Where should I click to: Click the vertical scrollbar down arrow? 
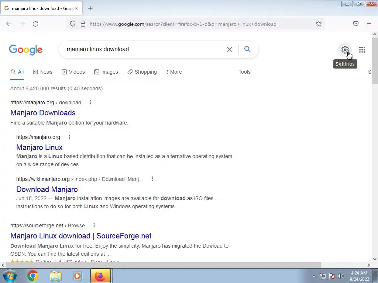click(x=375, y=259)
